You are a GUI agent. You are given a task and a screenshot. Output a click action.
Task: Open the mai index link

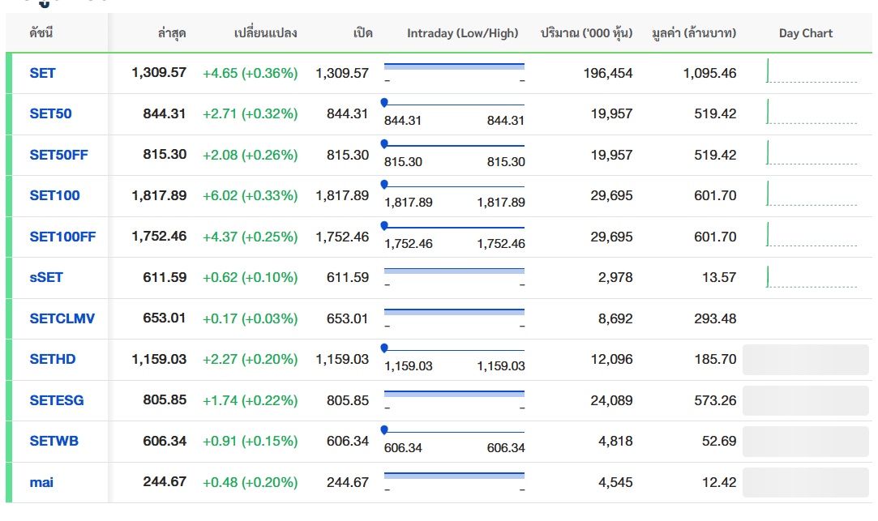tap(41, 482)
